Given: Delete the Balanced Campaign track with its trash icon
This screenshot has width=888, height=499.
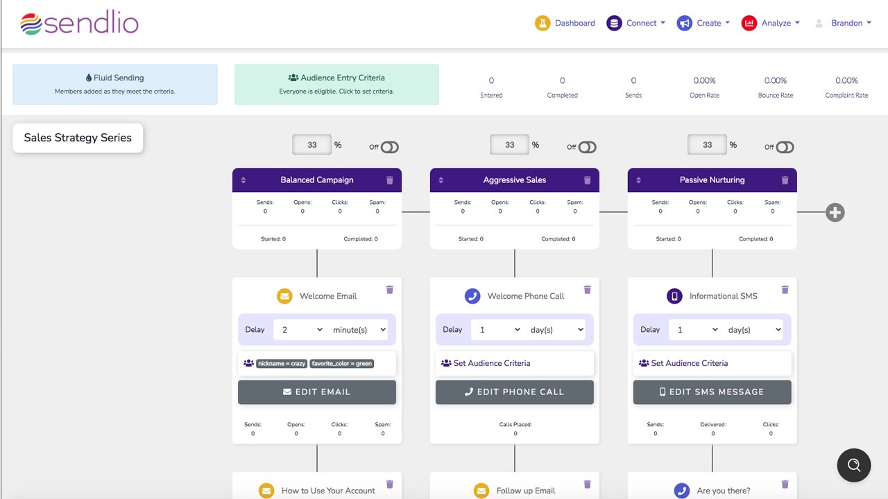Looking at the screenshot, I should [x=389, y=180].
